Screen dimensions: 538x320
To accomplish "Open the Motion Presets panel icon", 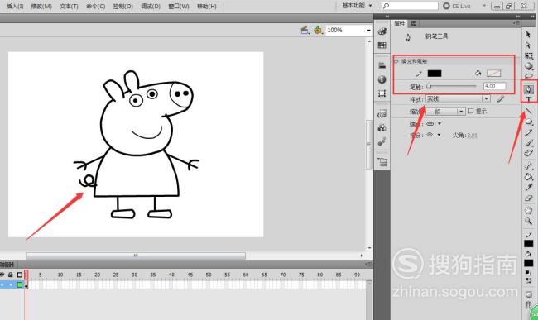I will 382,141.
